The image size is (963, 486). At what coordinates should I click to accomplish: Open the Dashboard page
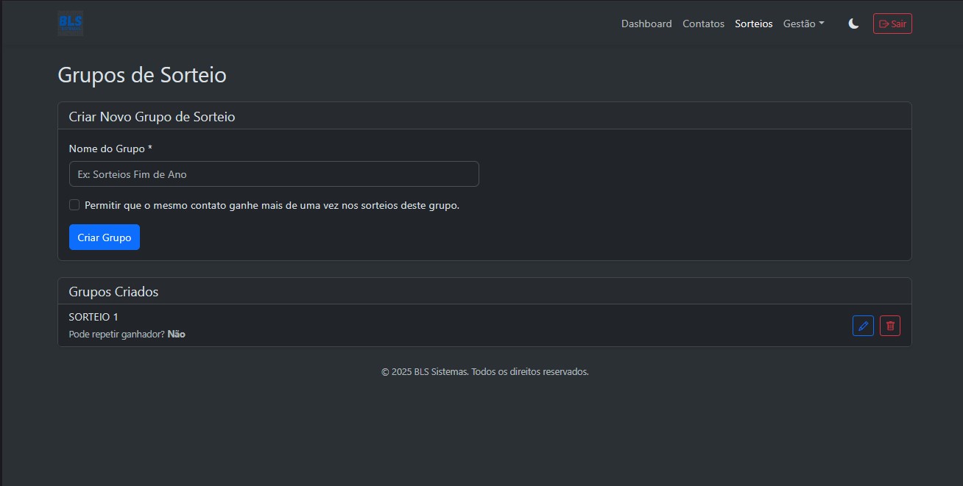[646, 24]
